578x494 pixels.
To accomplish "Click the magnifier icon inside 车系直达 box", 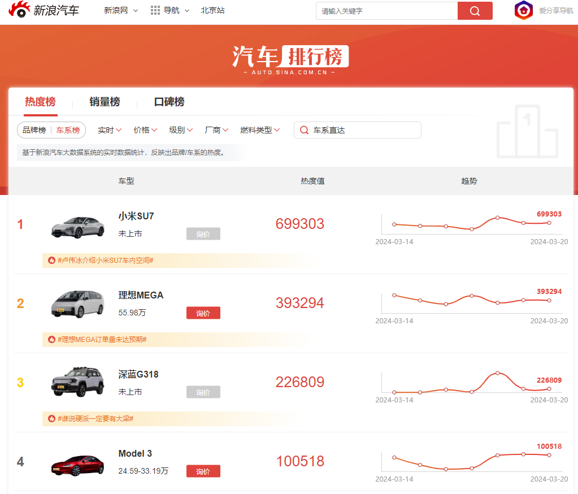I will click(x=304, y=130).
